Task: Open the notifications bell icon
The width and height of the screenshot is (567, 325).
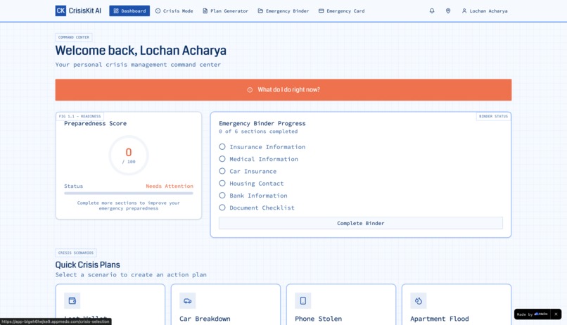Action: tap(432, 11)
